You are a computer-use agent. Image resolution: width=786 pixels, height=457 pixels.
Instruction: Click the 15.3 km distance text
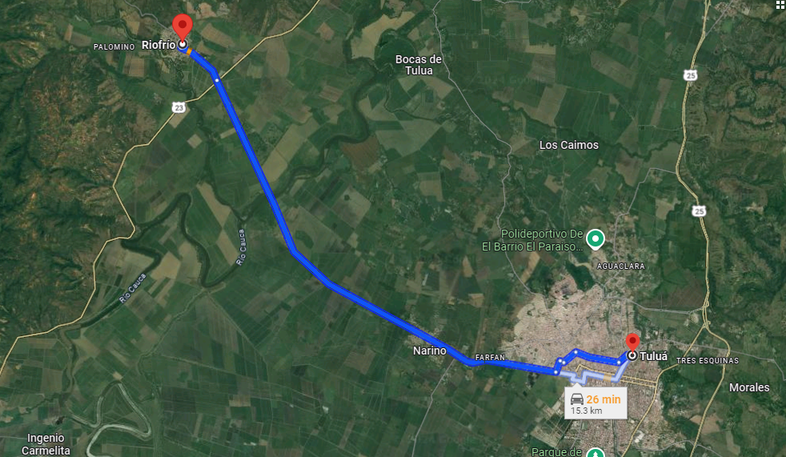pyautogui.click(x=587, y=411)
